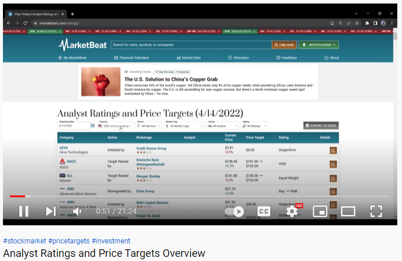Skip to the next video

coord(50,211)
